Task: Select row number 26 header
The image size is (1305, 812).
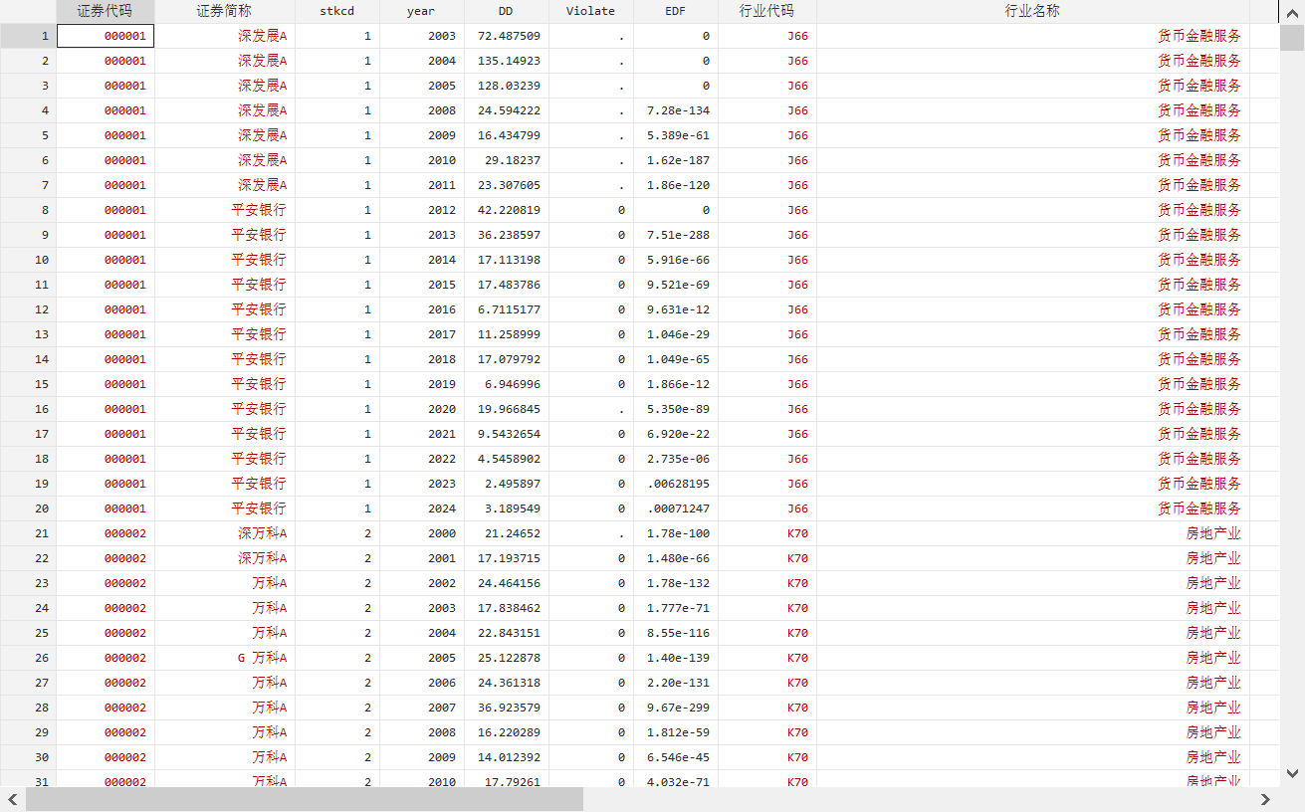Action: 28,658
